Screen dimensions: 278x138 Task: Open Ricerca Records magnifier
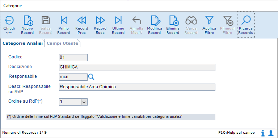246,20
